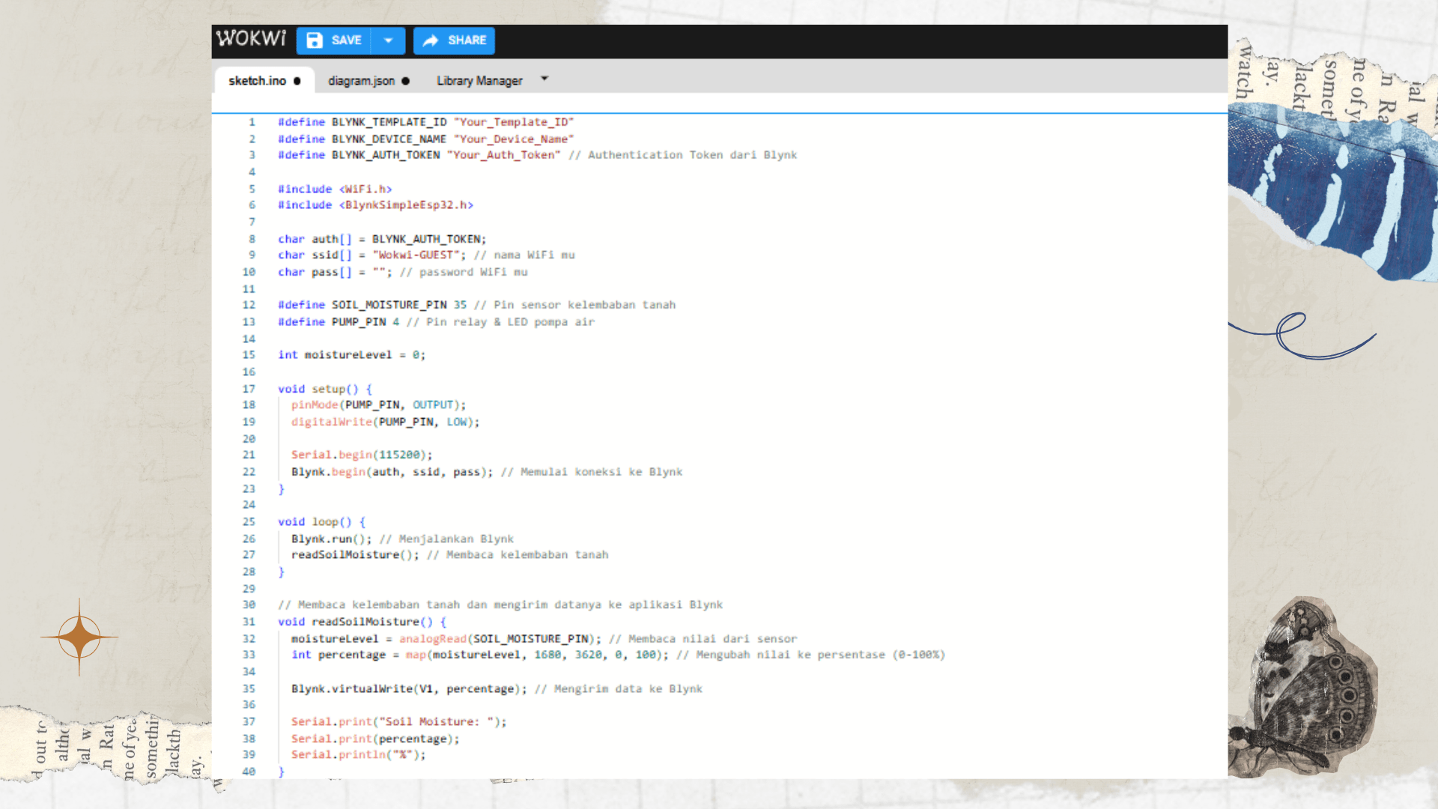Click "Your_Device_Name" string on line 2
This screenshot has width=1438, height=809.
(513, 139)
